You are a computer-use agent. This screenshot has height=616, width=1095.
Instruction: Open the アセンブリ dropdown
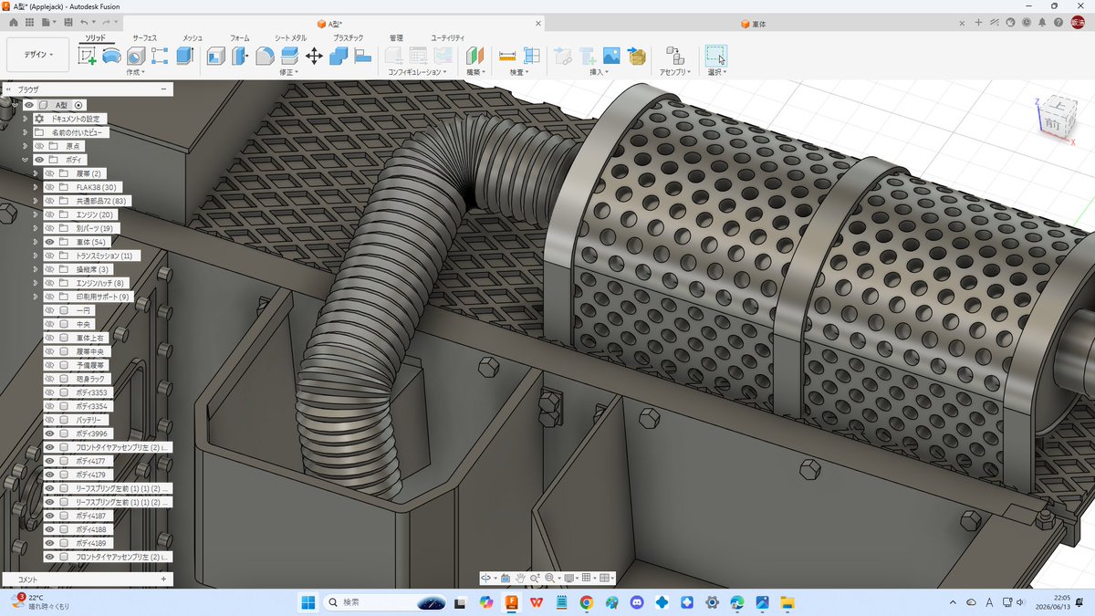click(675, 72)
